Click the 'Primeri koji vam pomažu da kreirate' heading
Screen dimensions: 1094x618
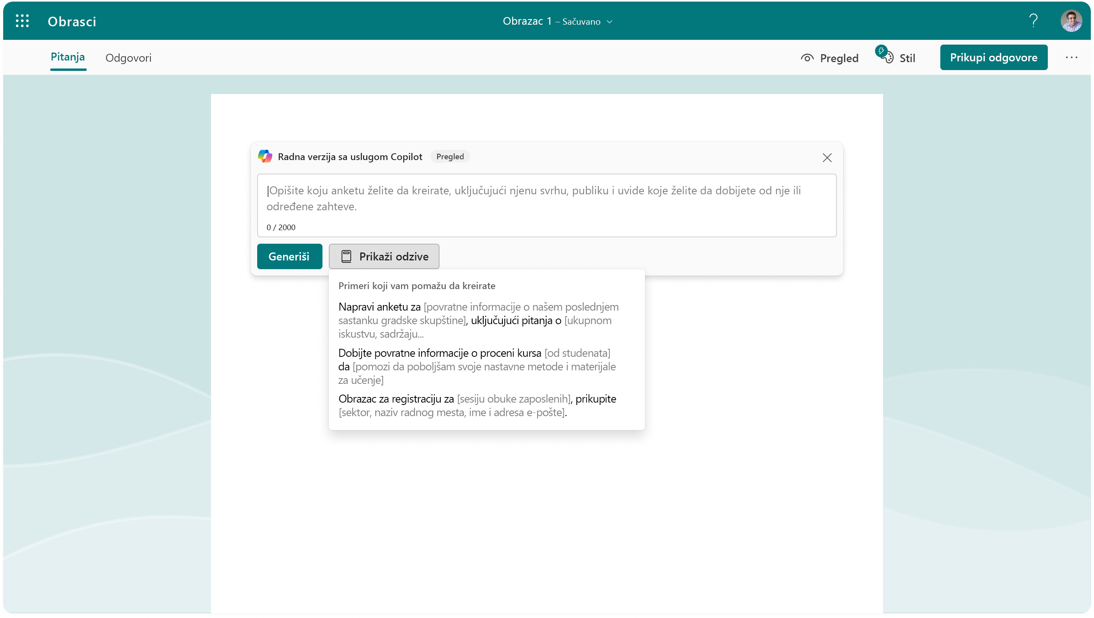[417, 286]
